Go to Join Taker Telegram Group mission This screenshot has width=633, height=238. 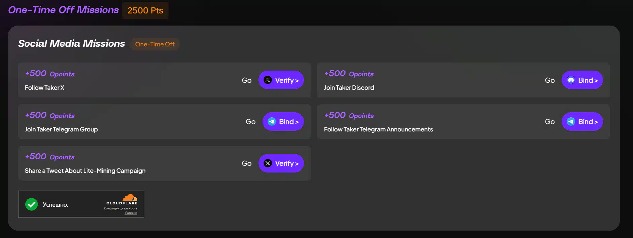[250, 122]
